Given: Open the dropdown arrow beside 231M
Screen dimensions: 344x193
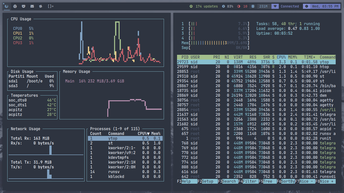Looking at the screenshot, I should 275,6.
